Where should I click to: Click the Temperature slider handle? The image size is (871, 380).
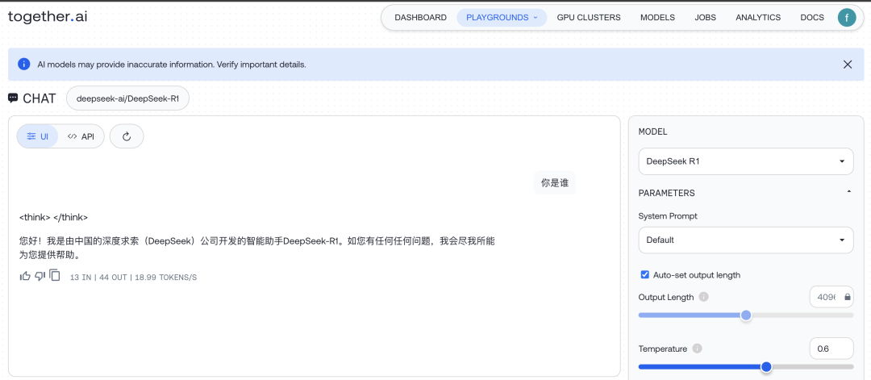click(767, 366)
